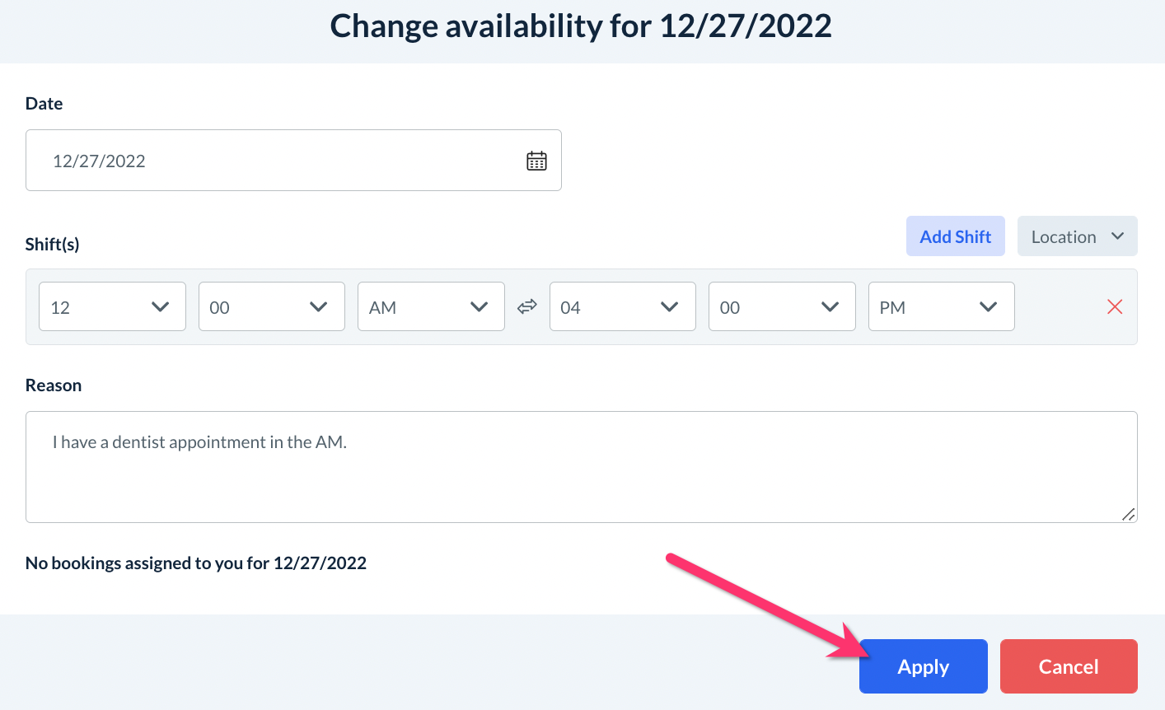The width and height of the screenshot is (1165, 710).
Task: Open the shift start minutes dropdown
Action: 271,307
